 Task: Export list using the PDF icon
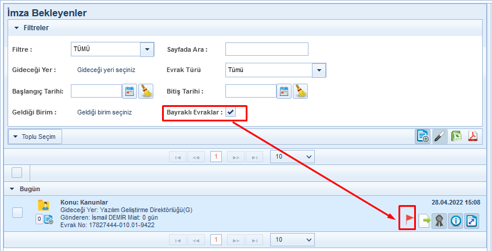coord(473,137)
